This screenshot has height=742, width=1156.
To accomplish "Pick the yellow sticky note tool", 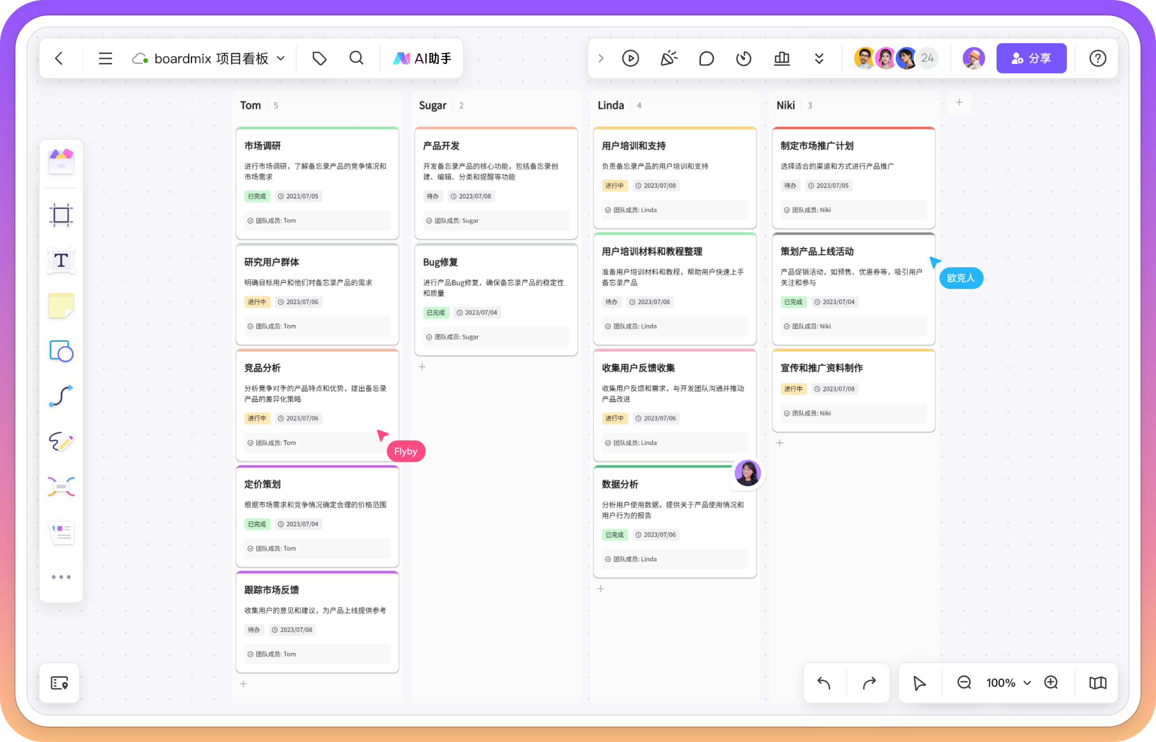I will point(61,305).
